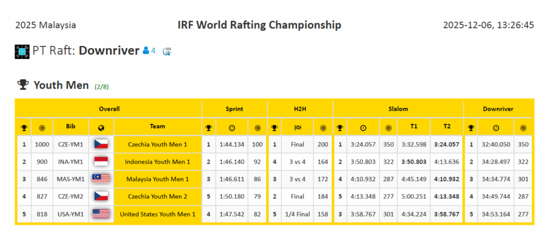The width and height of the screenshot is (554, 248).
Task: Open the Indonesia Youth Men 1 team
Action: click(x=157, y=162)
